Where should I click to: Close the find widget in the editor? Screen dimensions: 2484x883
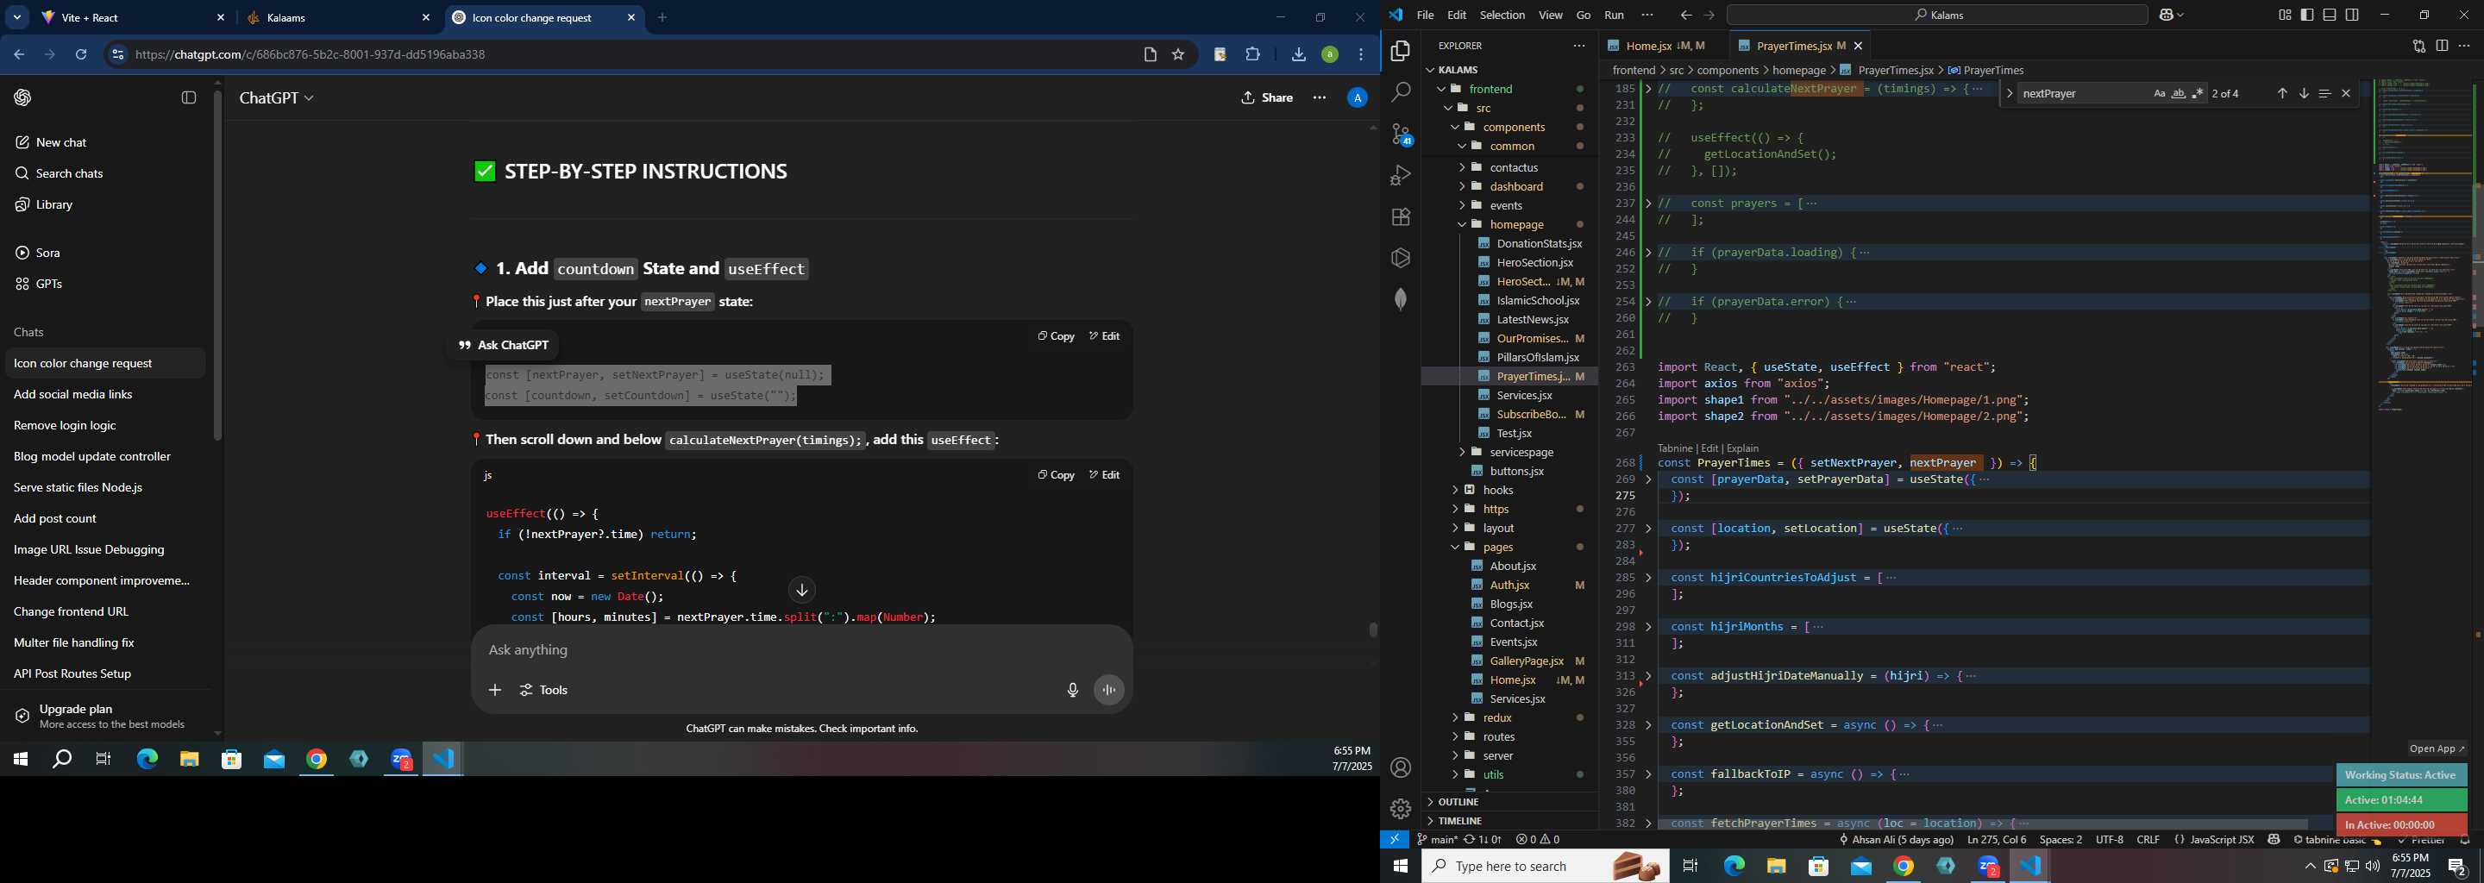2346,93
